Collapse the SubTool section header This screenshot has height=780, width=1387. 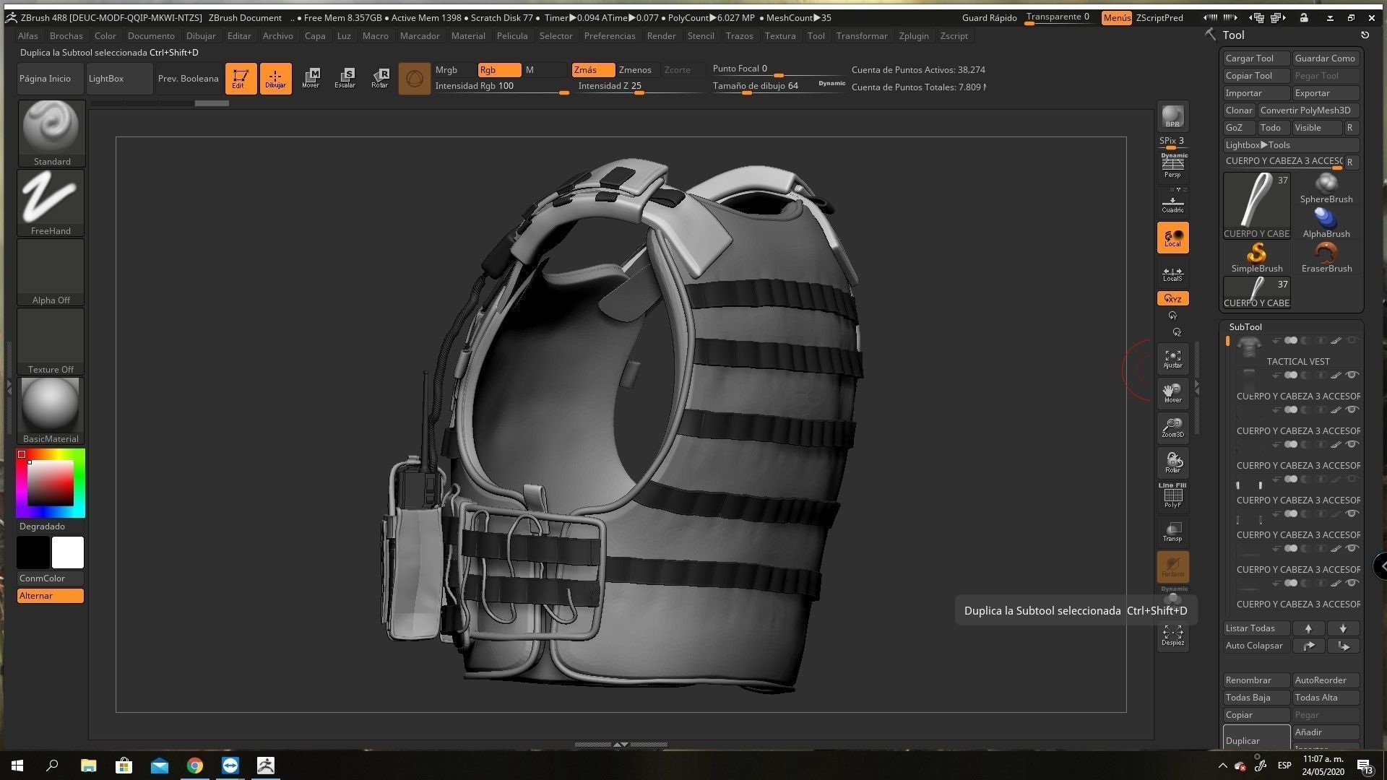pyautogui.click(x=1245, y=327)
